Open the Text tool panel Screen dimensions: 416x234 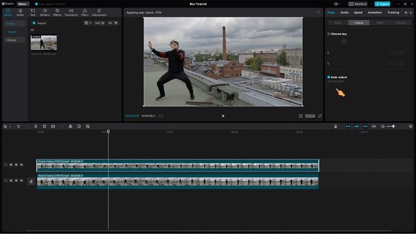pyautogui.click(x=32, y=12)
